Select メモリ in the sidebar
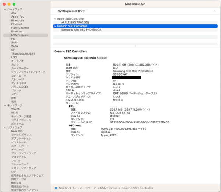Viewport: 221px width, 192px height. (x=15, y=94)
